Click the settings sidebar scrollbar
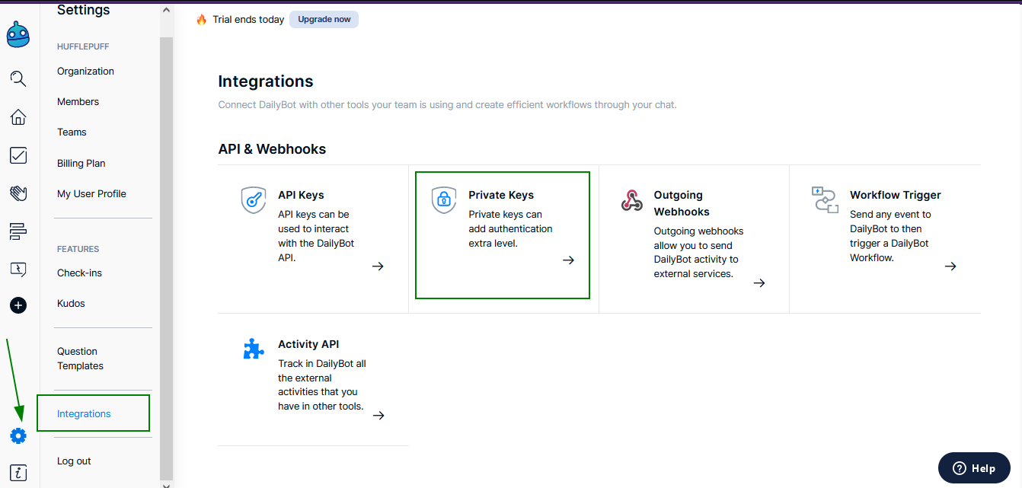 point(166,251)
